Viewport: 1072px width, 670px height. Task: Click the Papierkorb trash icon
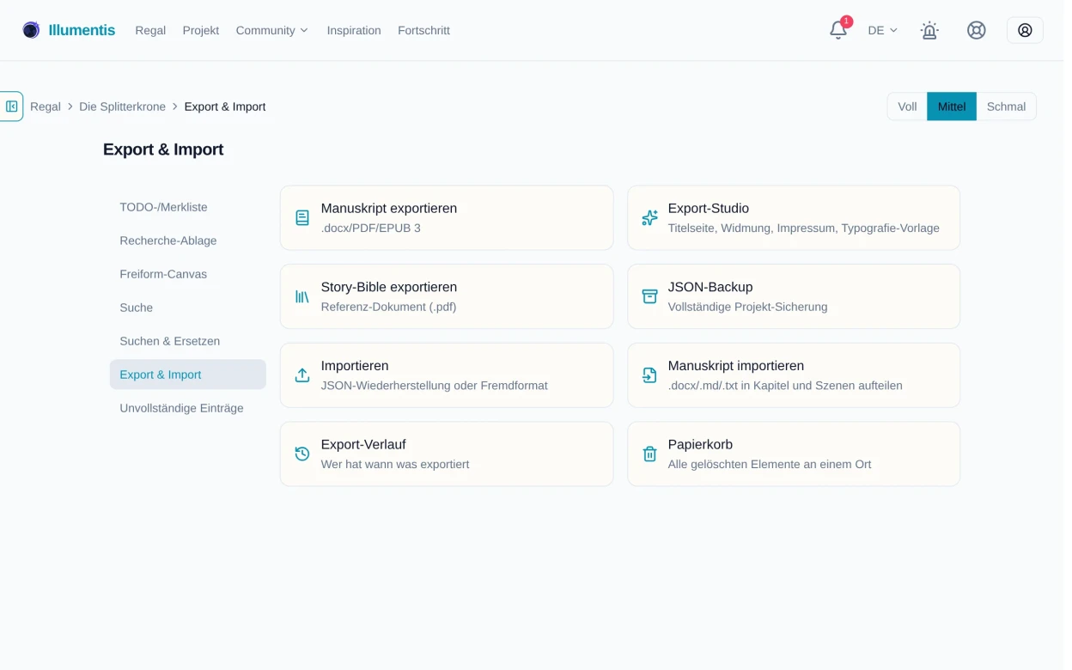pyautogui.click(x=649, y=454)
